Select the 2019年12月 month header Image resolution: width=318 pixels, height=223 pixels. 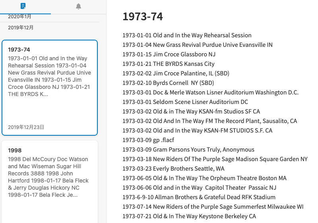coord(21,28)
